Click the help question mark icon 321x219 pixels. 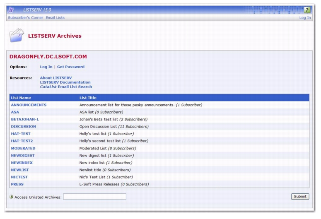[307, 10]
